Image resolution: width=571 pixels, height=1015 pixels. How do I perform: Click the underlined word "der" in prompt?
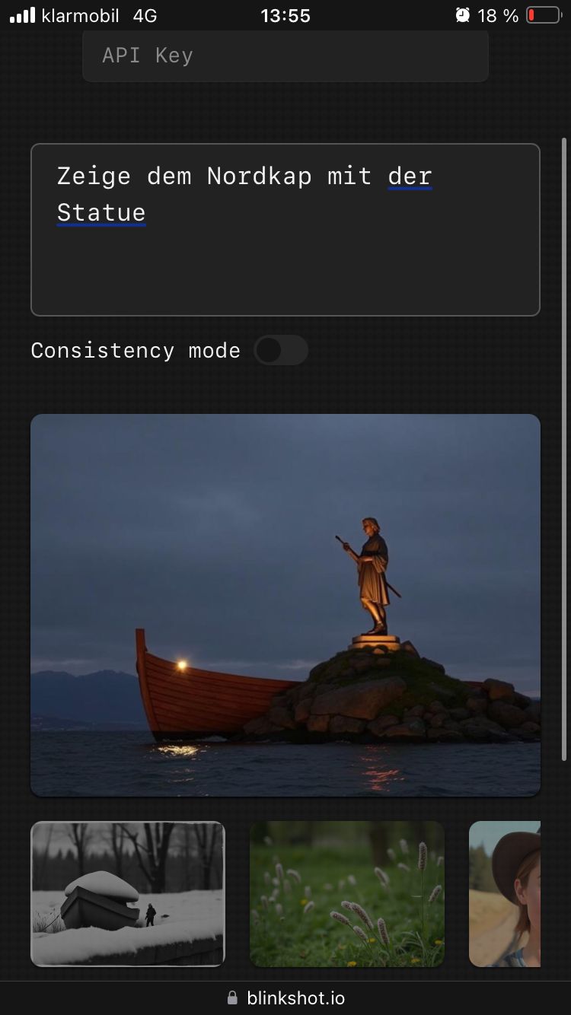(410, 177)
